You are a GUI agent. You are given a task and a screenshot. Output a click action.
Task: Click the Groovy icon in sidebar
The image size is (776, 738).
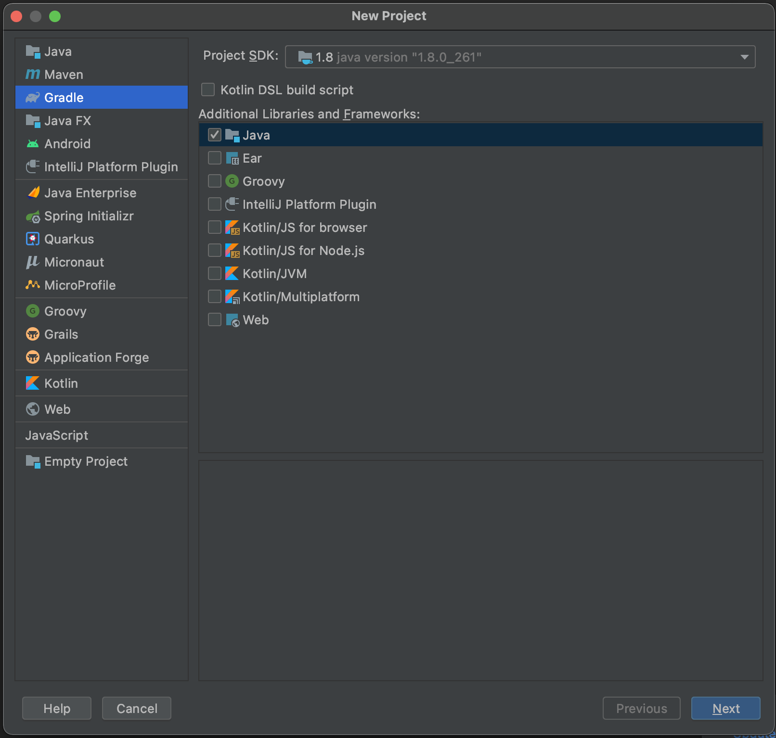(33, 311)
